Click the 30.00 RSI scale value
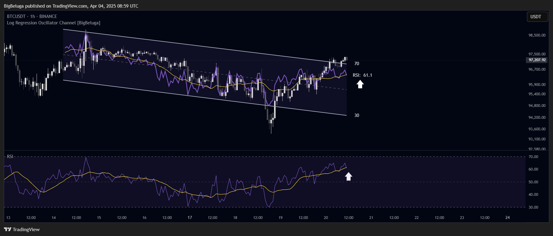Viewport: 553px width, 236px height. click(533, 207)
